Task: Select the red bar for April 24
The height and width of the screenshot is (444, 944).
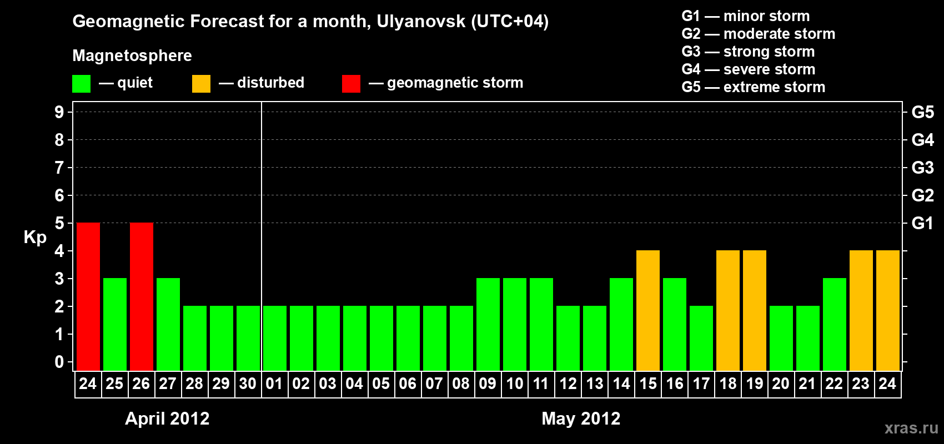Action: (x=88, y=296)
